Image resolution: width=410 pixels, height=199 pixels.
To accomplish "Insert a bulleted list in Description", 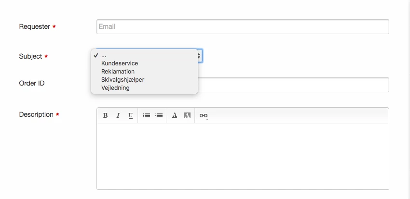I will click(x=147, y=115).
